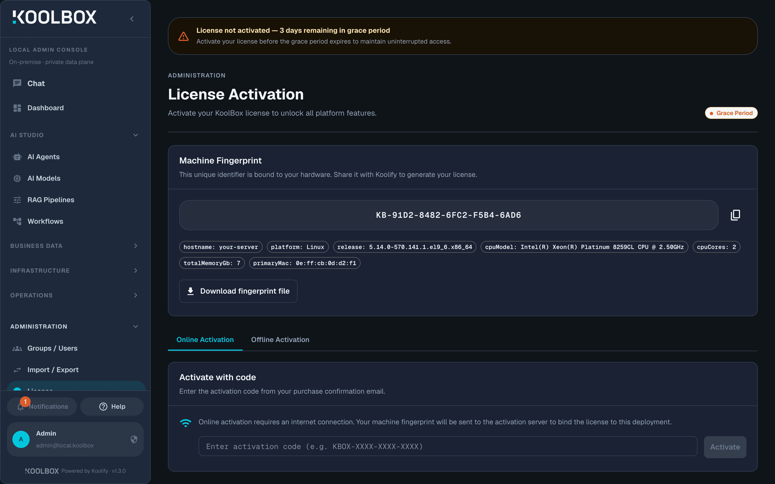775x484 pixels.
Task: Click the Admin avatar circle
Action: (x=21, y=440)
